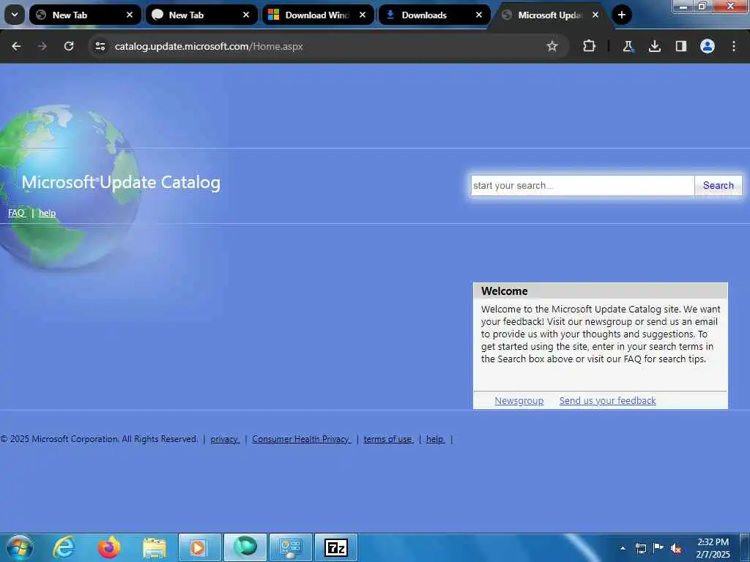Open Consumer Health Privacy link
The width and height of the screenshot is (750, 562).
point(301,439)
